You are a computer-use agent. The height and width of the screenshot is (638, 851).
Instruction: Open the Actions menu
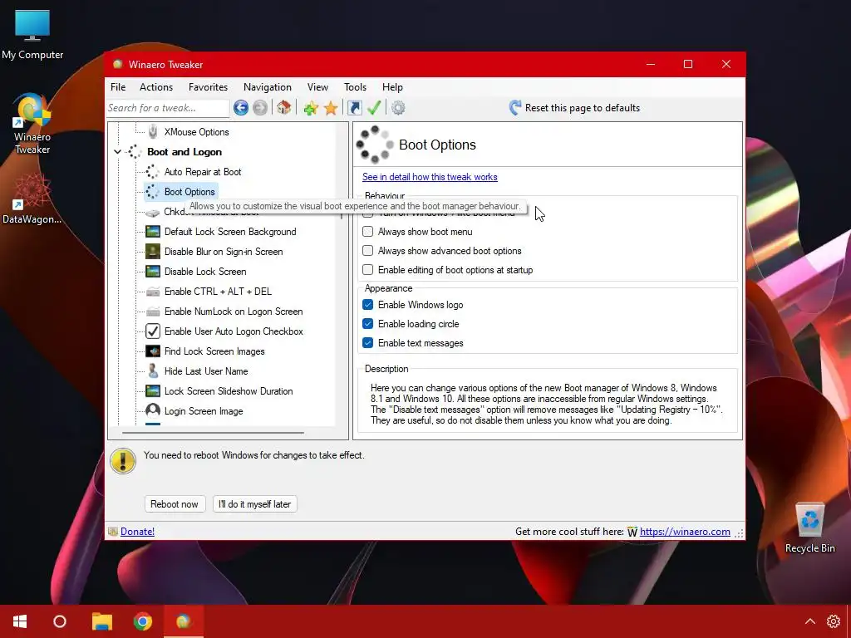[x=156, y=86]
